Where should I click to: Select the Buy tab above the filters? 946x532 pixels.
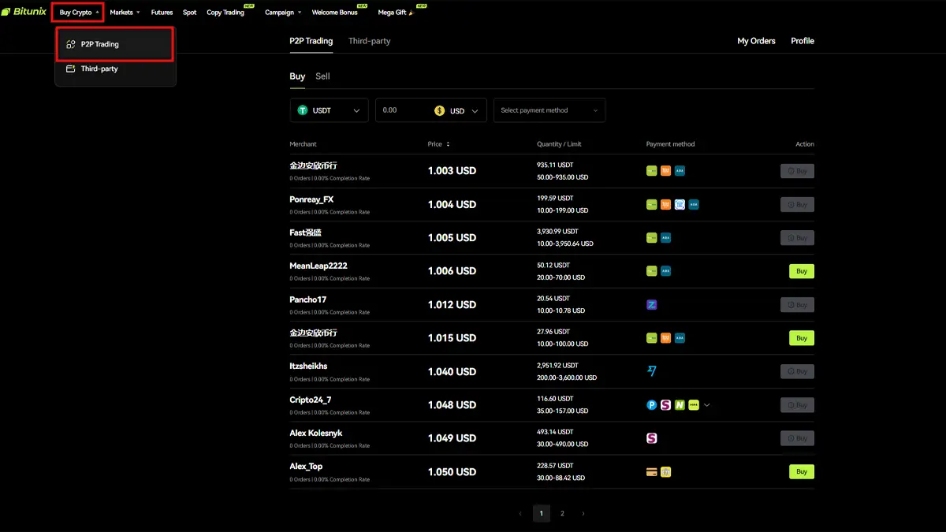297,76
